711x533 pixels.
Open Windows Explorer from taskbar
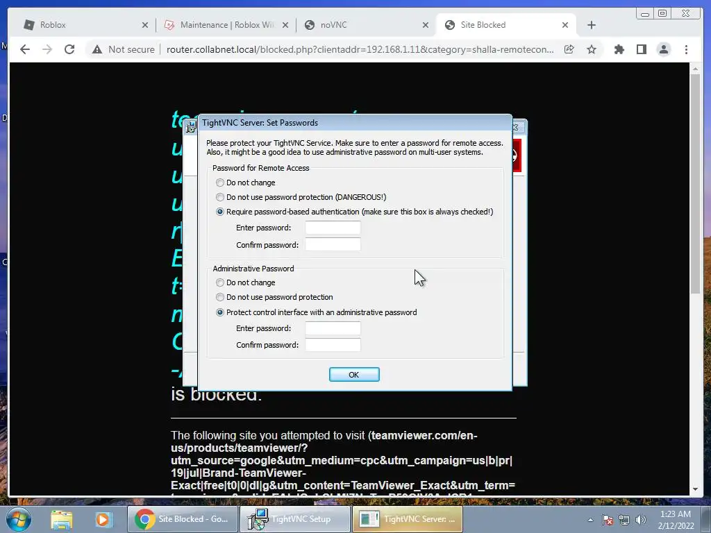pos(62,519)
